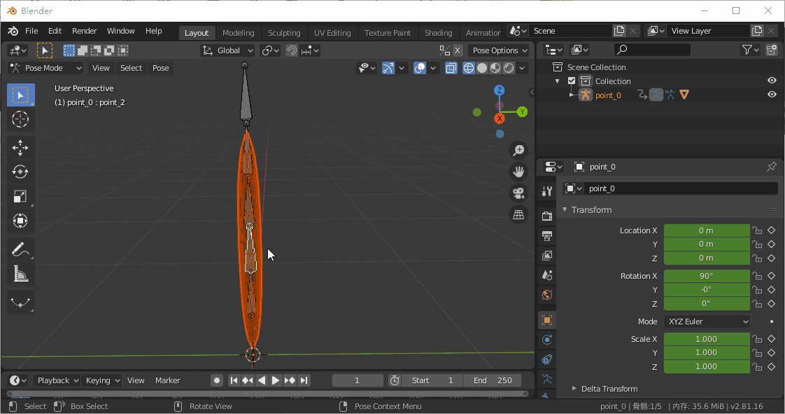Image resolution: width=785 pixels, height=414 pixels.
Task: Click the Location X value field
Action: [707, 230]
